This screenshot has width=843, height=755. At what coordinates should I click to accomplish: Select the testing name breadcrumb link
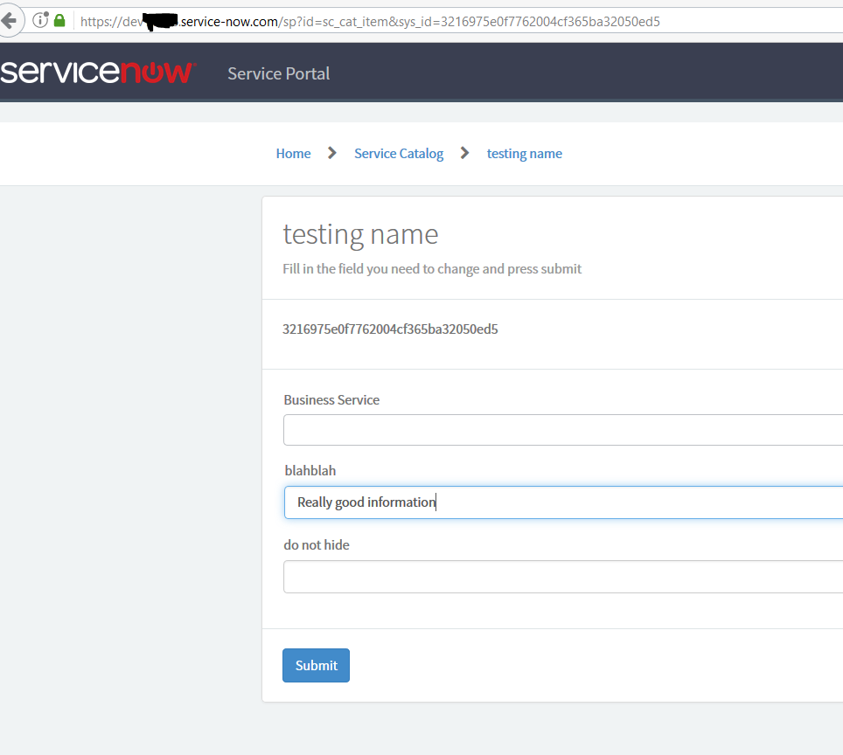click(524, 154)
